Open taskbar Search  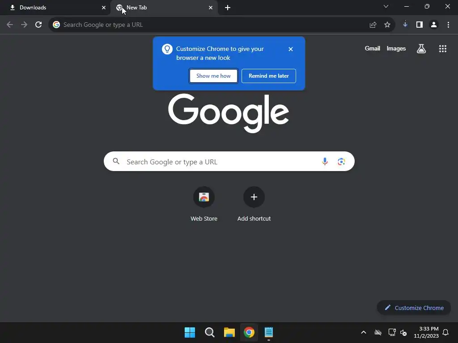[209, 332]
